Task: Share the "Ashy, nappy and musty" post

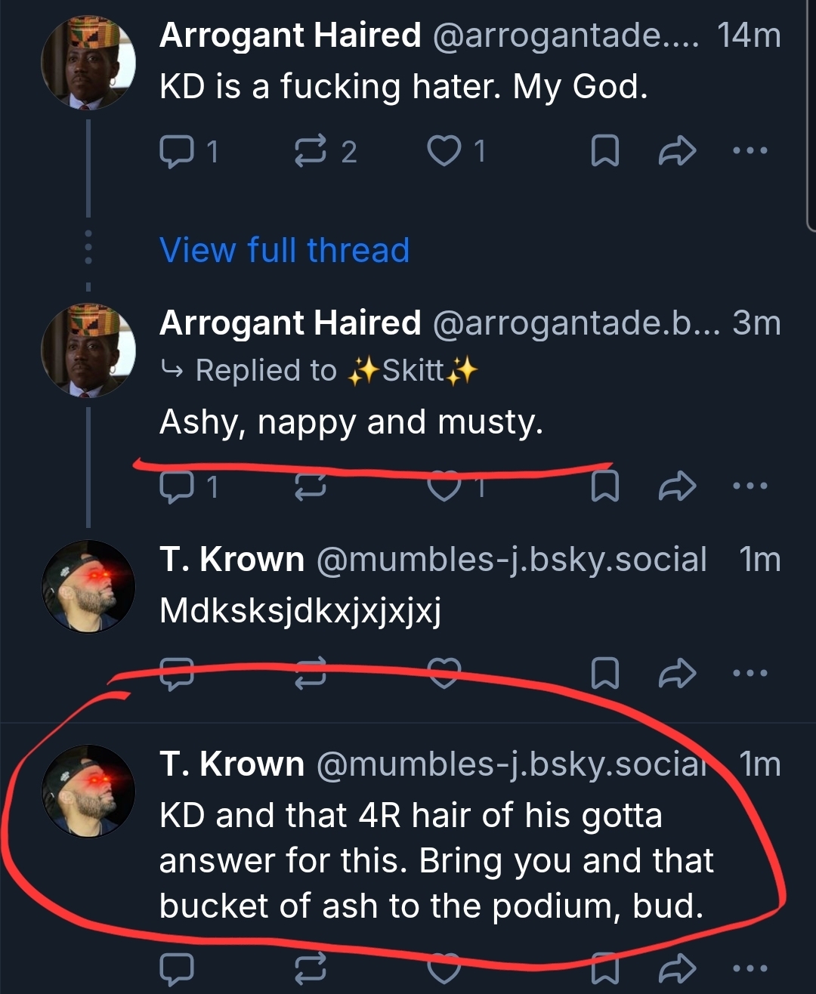Action: (677, 486)
